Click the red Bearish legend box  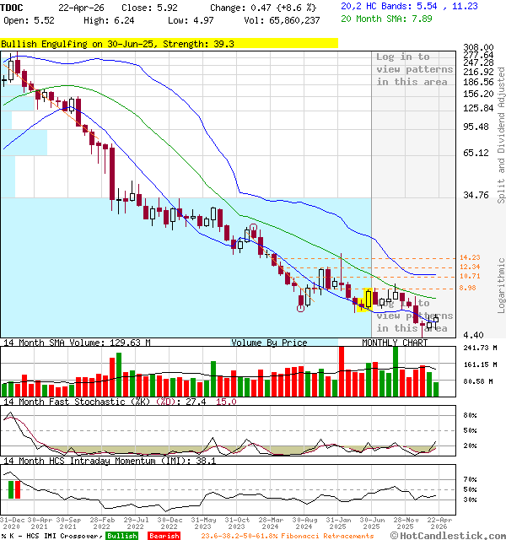pos(163,536)
